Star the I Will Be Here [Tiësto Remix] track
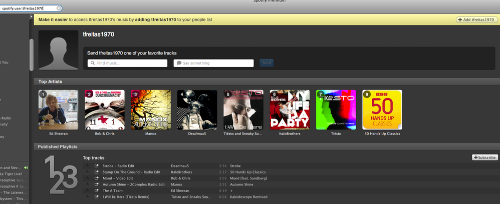500x204 pixels. (87, 196)
